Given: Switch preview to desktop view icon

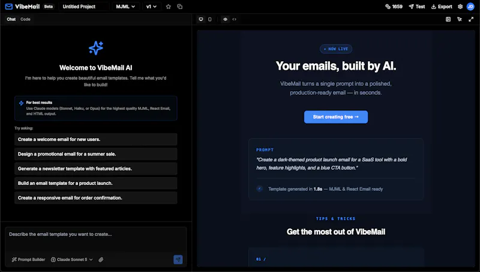Looking at the screenshot, I should pyautogui.click(x=201, y=19).
